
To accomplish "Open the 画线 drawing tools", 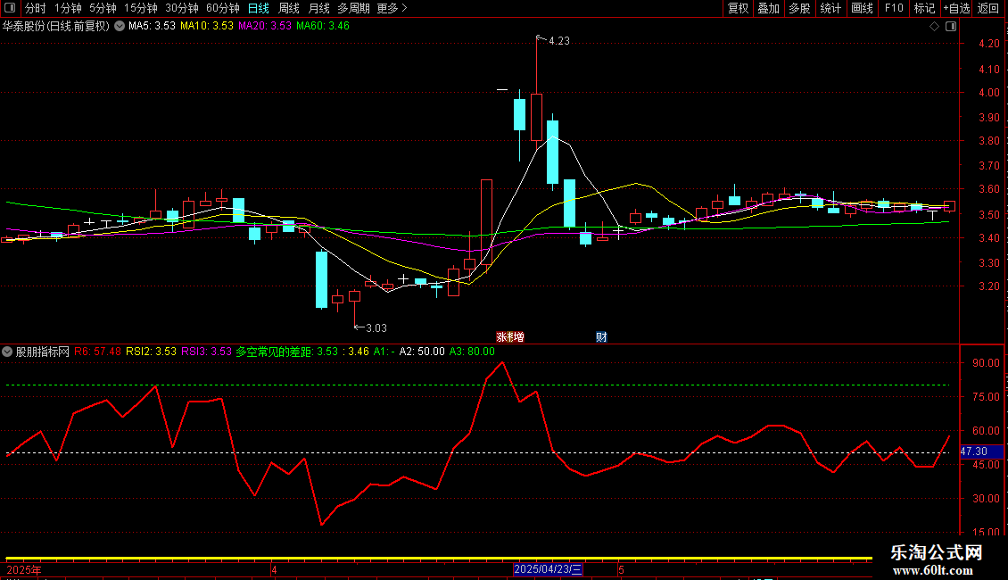I will [862, 8].
